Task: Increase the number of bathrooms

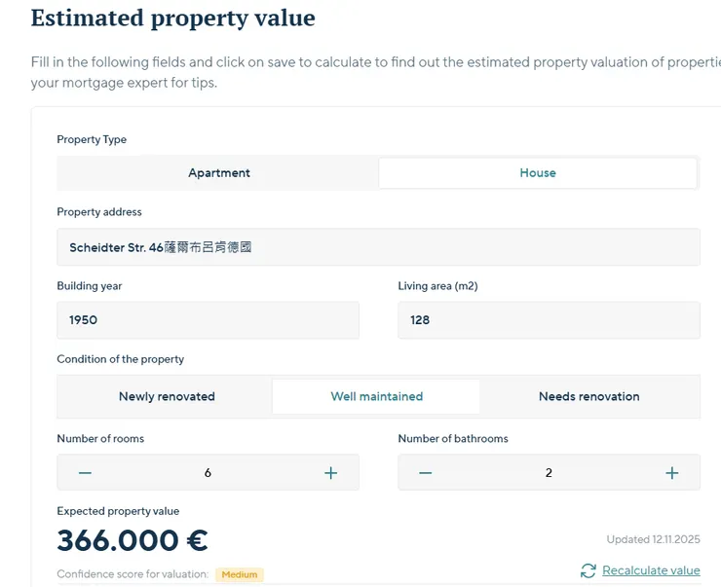Action: pyautogui.click(x=671, y=473)
